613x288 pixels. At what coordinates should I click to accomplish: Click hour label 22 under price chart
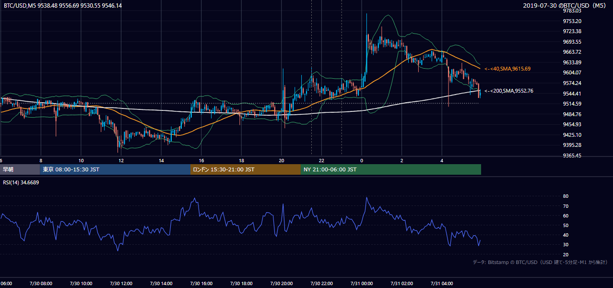(x=322, y=160)
